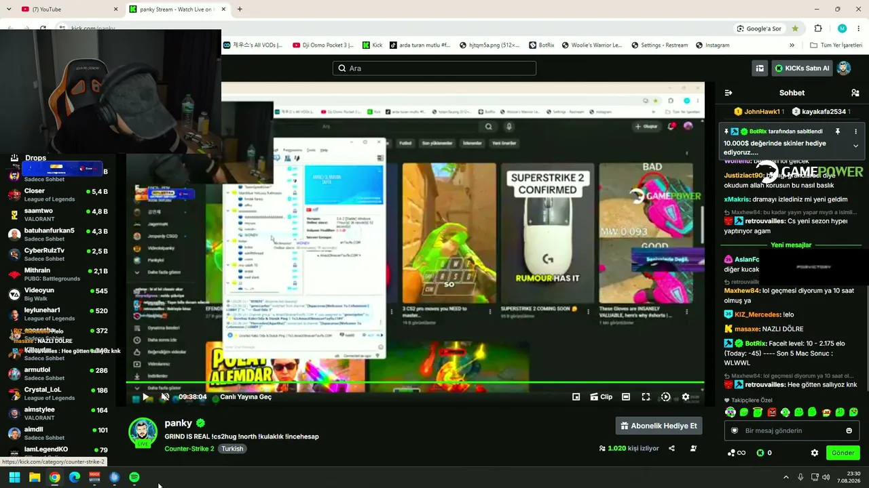The width and height of the screenshot is (869, 488).
Task: Click the chat message input field
Action: [792, 430]
